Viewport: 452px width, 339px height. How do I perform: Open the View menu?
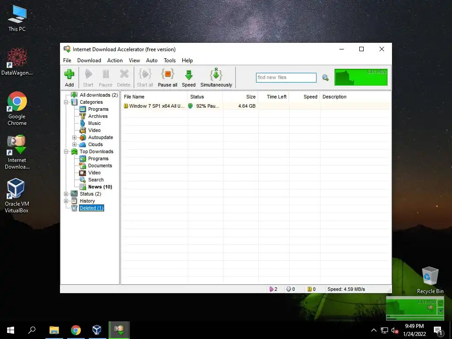tap(134, 60)
